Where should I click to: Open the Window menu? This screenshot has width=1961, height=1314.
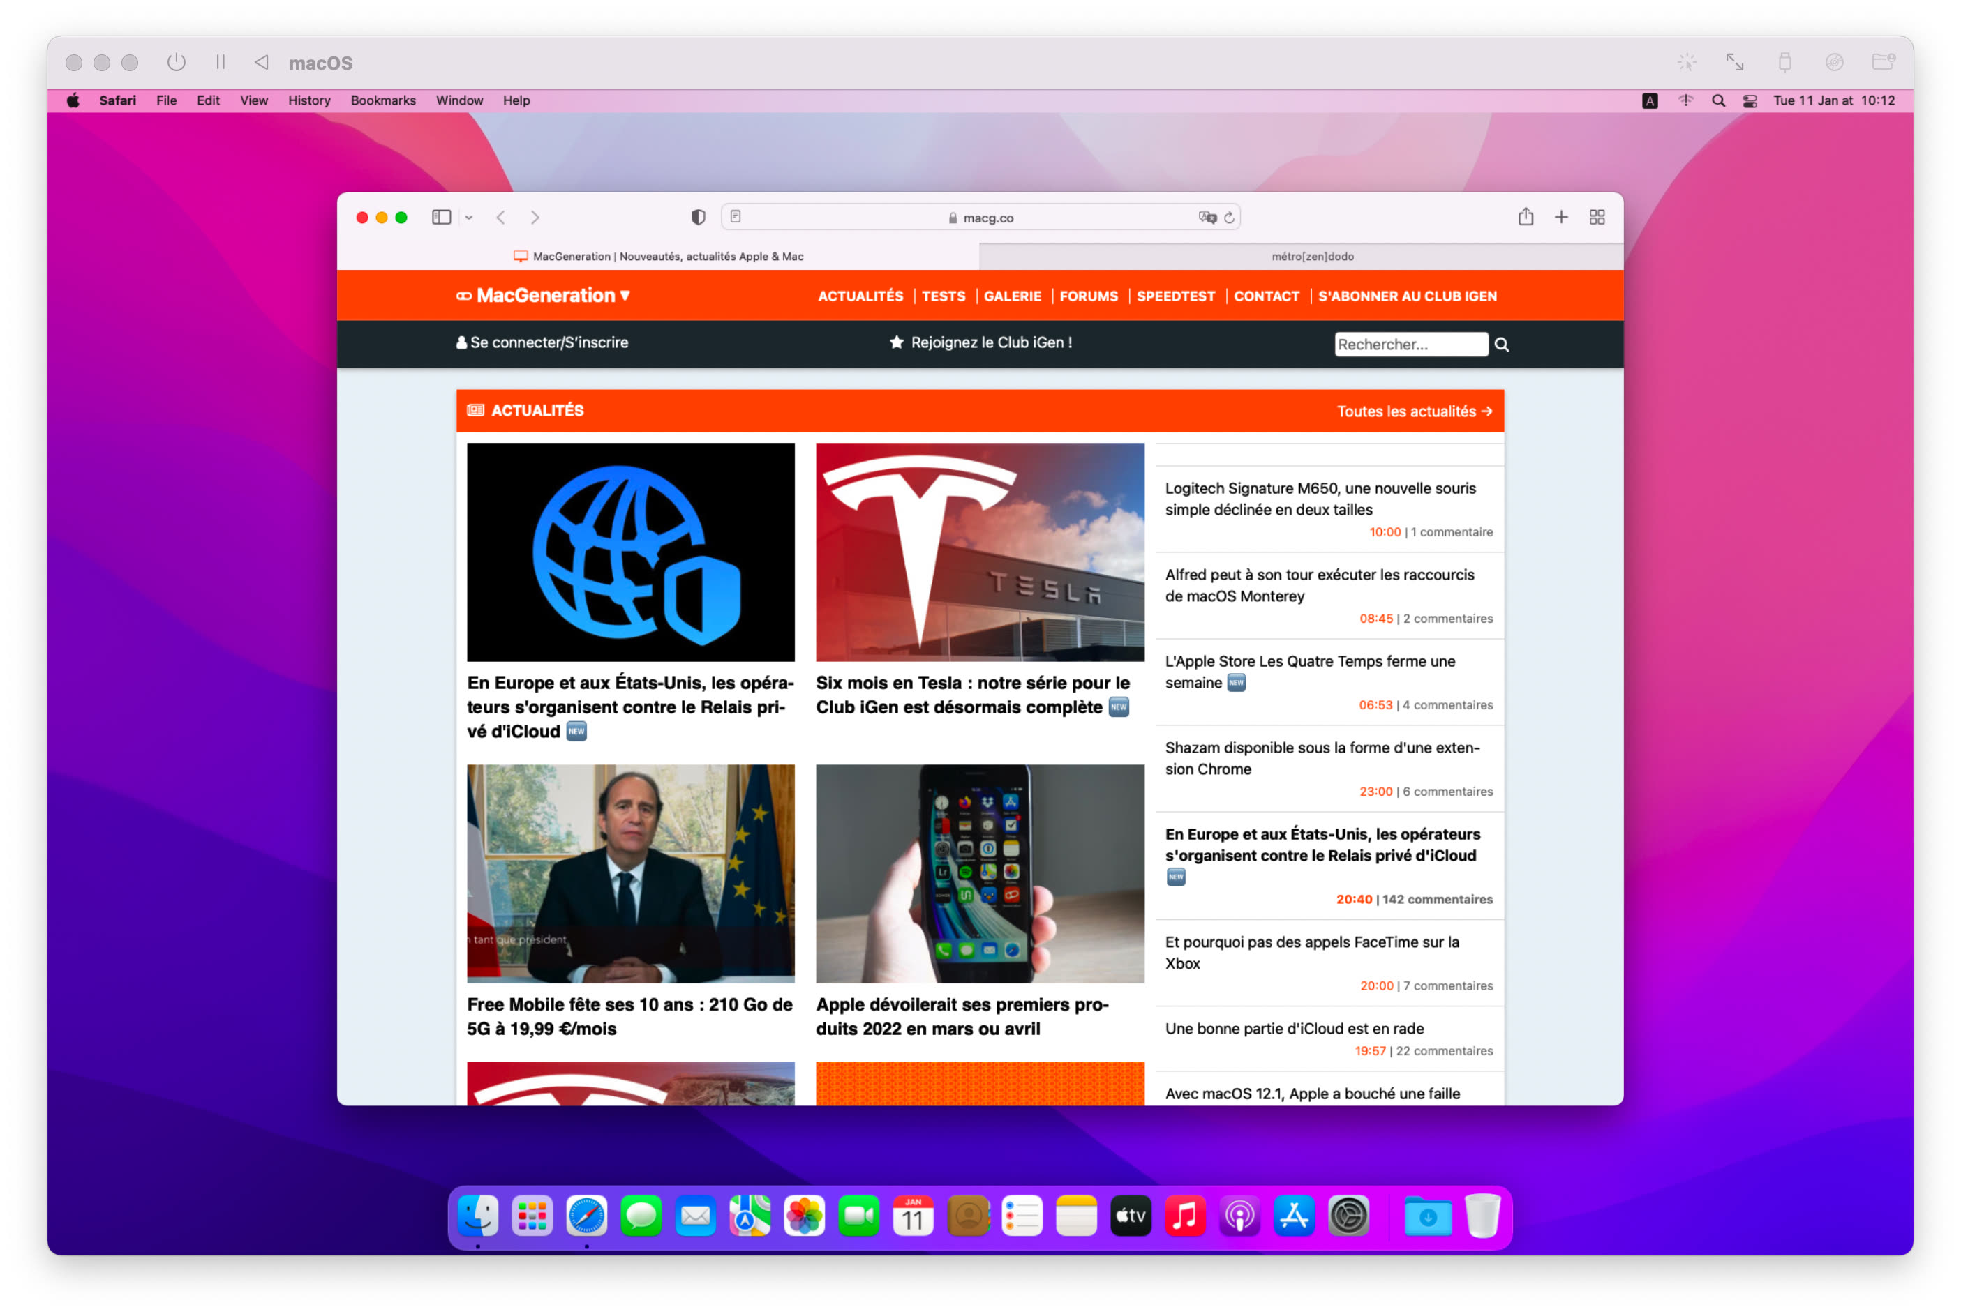(459, 100)
